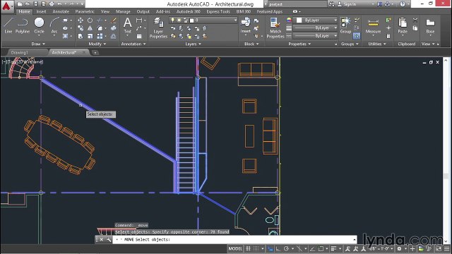Screen dimensions: 452x254
Task: Click the Base view icon
Action: coord(430,25)
